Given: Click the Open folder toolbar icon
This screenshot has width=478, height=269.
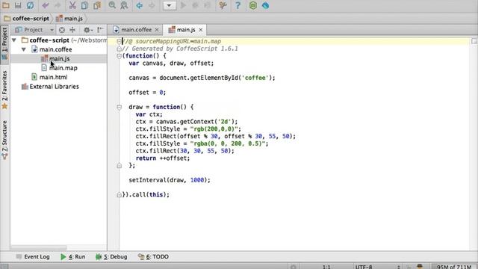Looking at the screenshot, I should 6,5.
